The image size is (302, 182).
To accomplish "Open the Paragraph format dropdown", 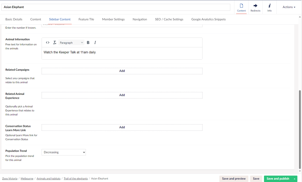I will point(71,43).
